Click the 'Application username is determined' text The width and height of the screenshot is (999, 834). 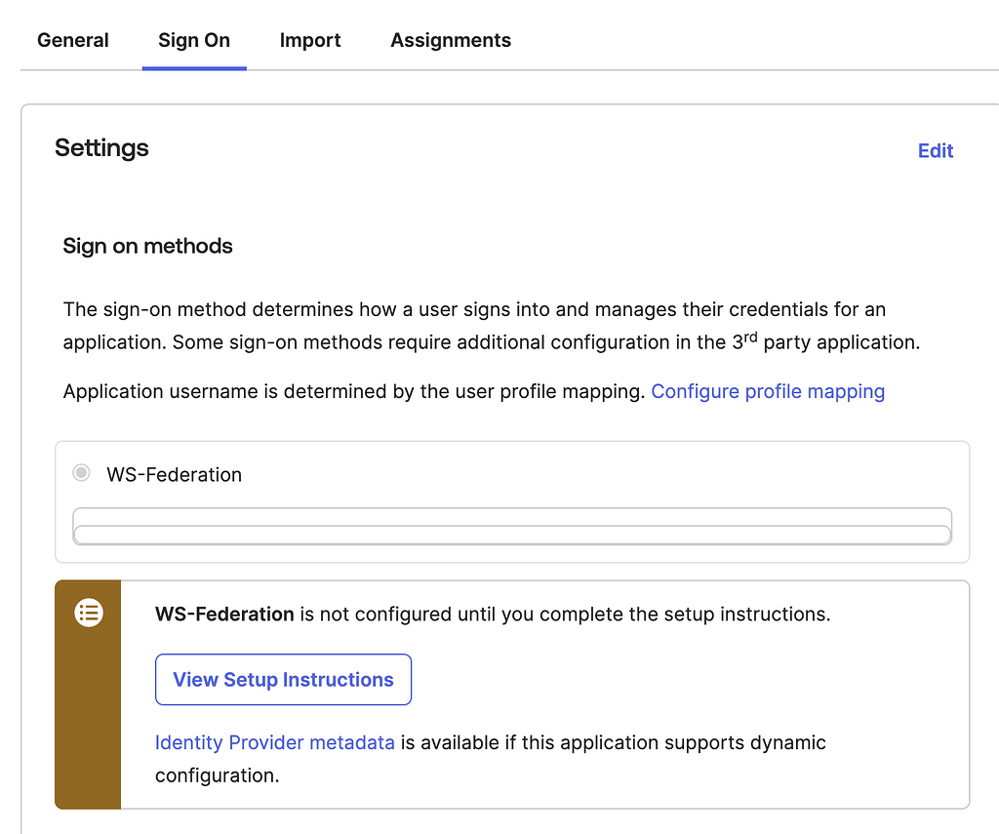coord(353,391)
